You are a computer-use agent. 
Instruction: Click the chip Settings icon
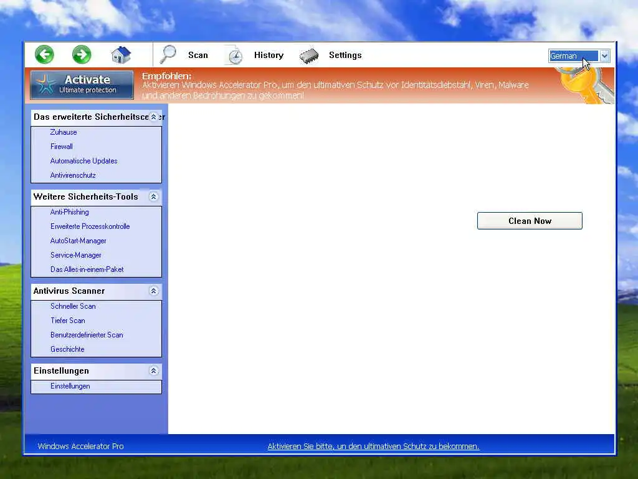coord(309,56)
